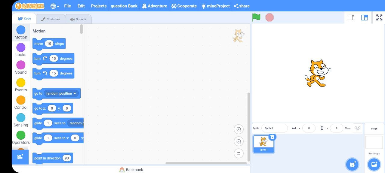The width and height of the screenshot is (385, 173).
Task: Click the add extension button
Action: tap(20, 157)
